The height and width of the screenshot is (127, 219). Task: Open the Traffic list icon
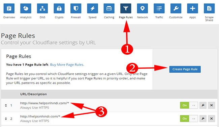point(159,8)
